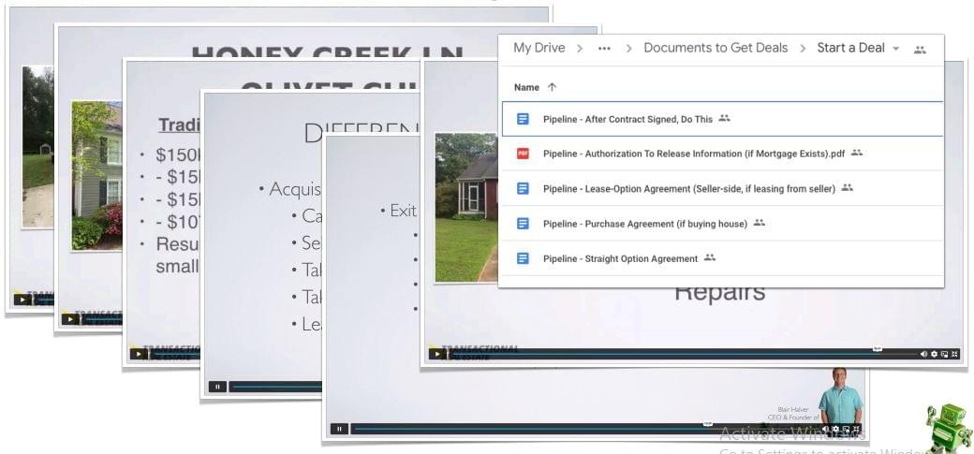Reverse sort order with the up arrow
The height and width of the screenshot is (454, 974).
click(x=552, y=88)
